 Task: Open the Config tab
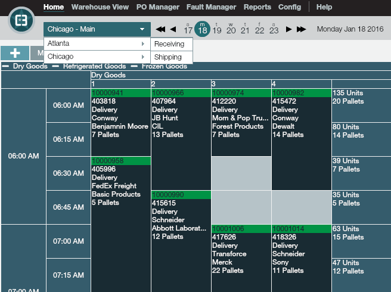click(x=290, y=7)
